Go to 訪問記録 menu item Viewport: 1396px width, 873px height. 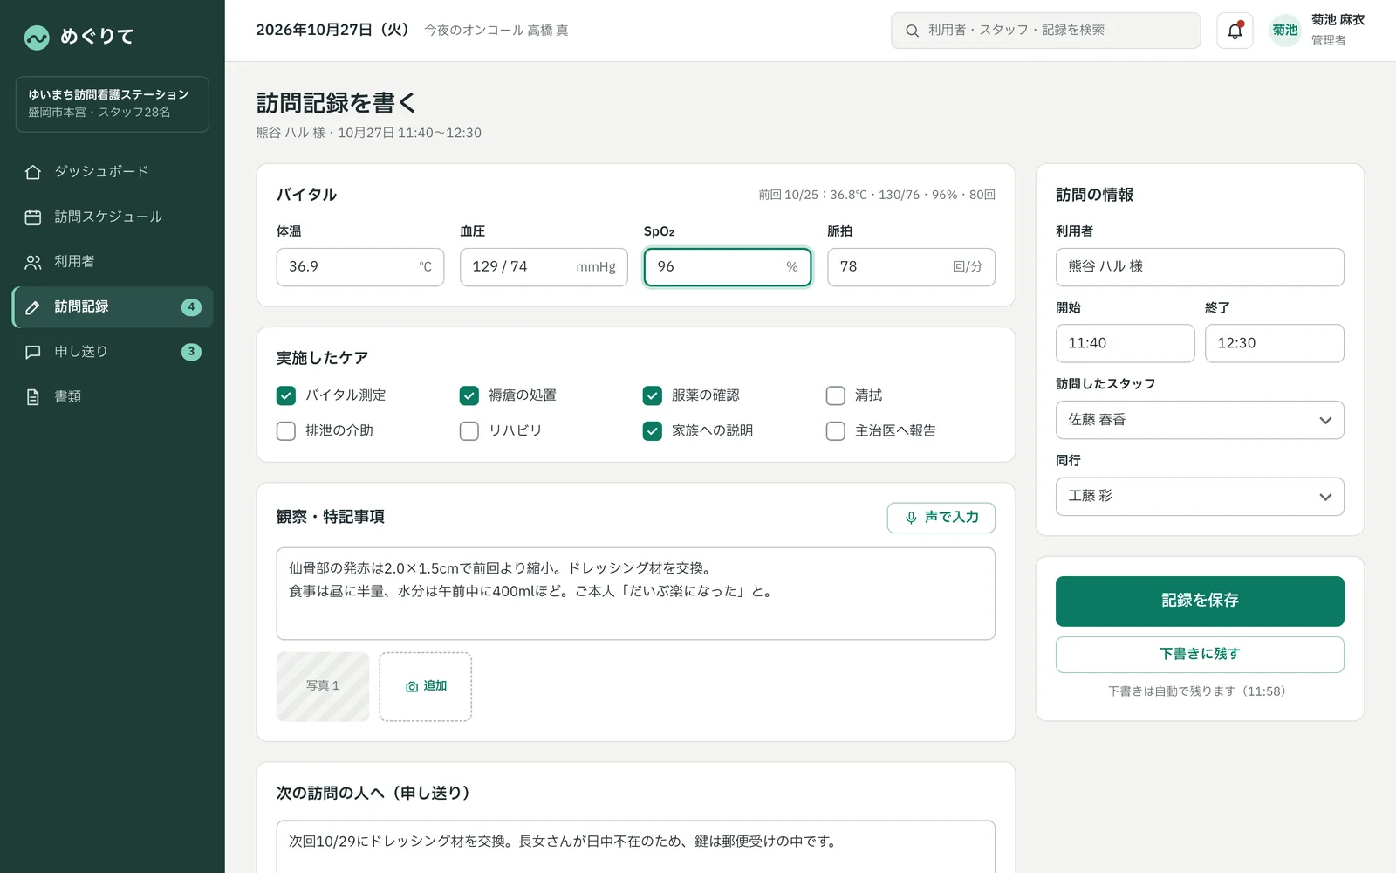[113, 307]
